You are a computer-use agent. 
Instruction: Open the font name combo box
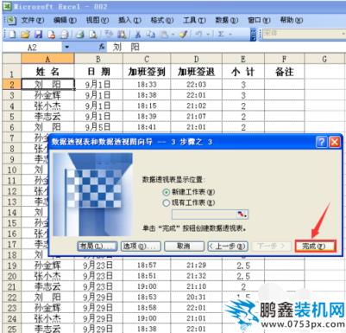(304, 34)
